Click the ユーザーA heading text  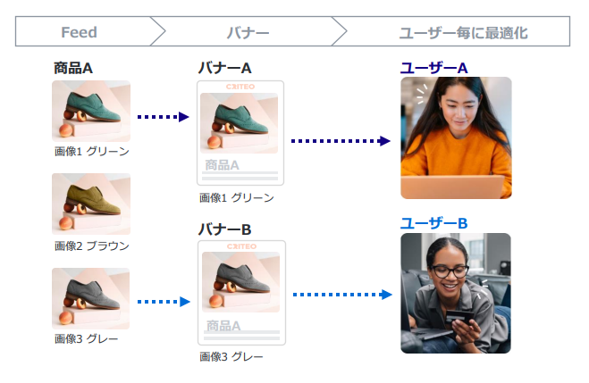click(434, 68)
